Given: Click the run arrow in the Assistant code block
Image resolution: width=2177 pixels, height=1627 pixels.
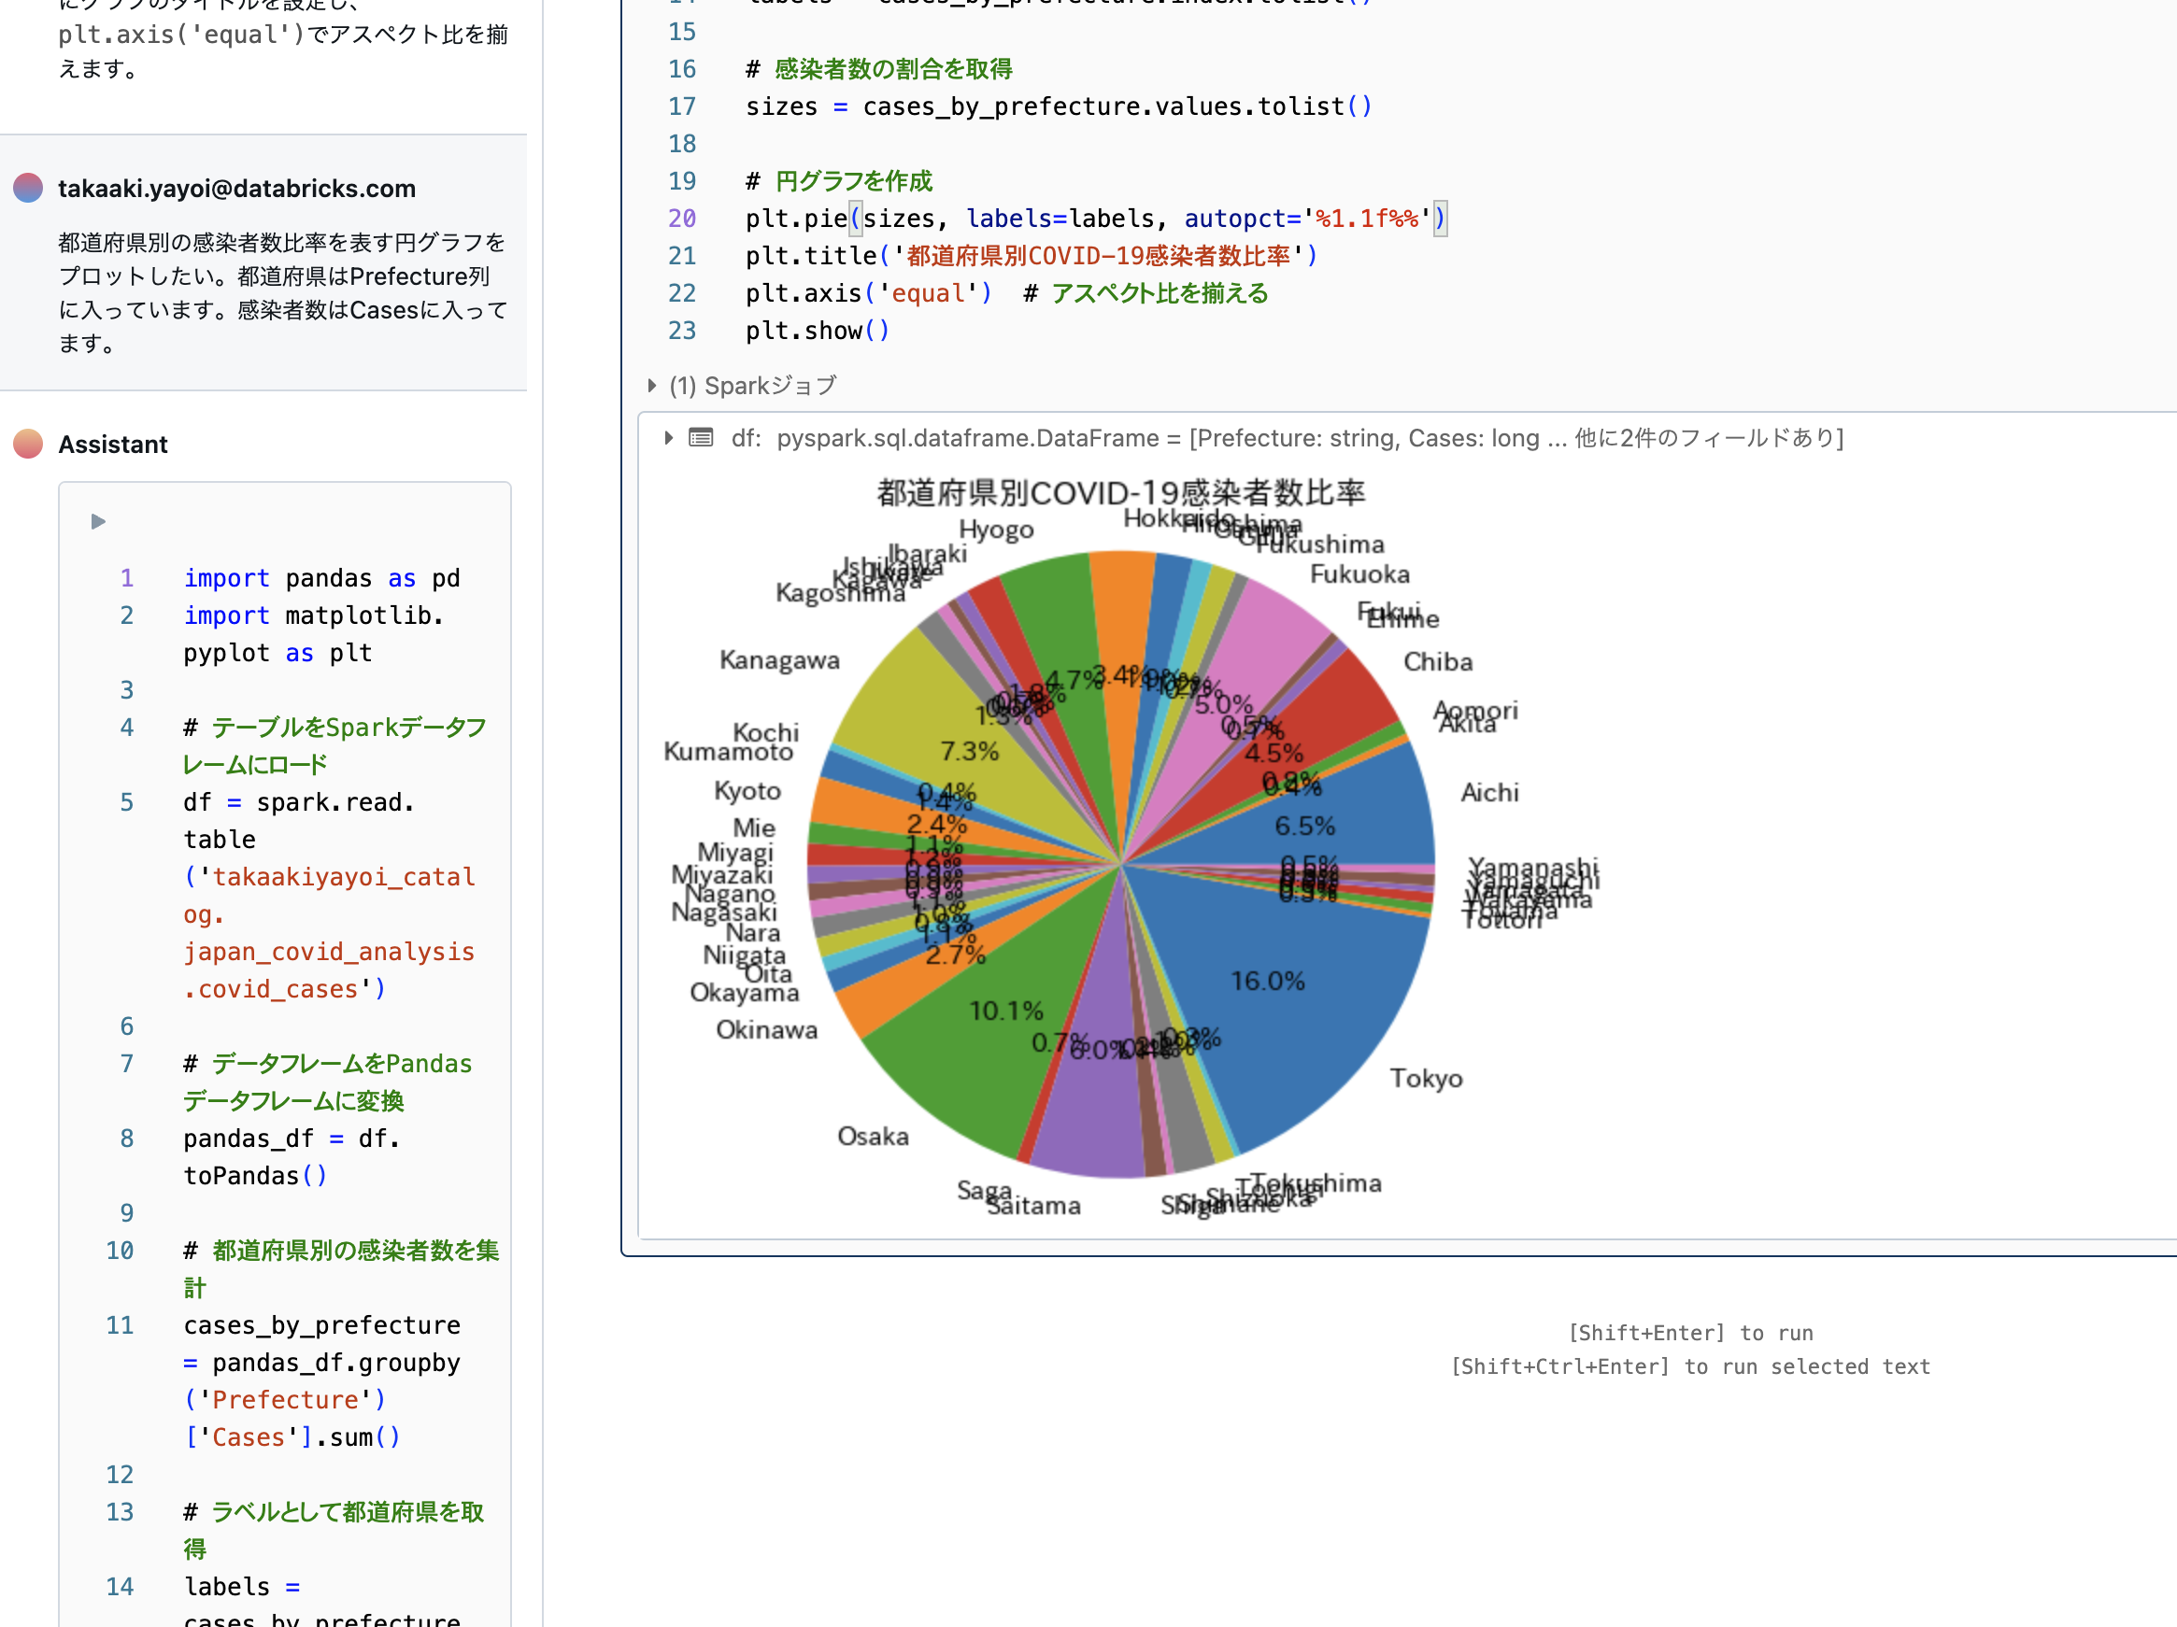Looking at the screenshot, I should point(97,521).
